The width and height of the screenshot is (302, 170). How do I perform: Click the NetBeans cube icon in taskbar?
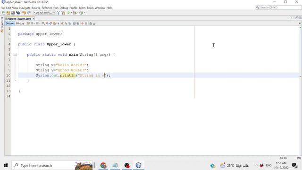pos(138,165)
